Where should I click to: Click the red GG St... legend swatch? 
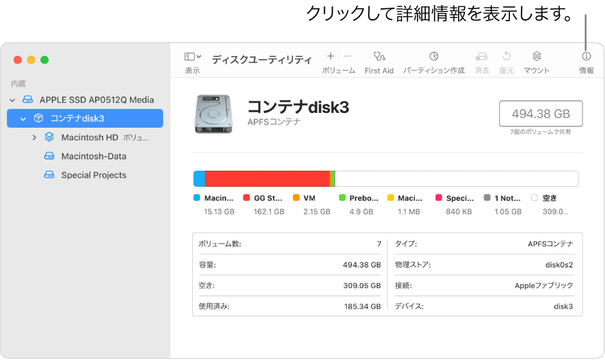(x=246, y=198)
